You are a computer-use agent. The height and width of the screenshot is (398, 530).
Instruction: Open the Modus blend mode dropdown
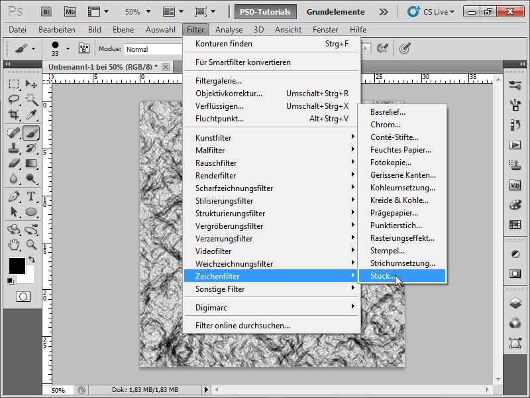pyautogui.click(x=153, y=49)
